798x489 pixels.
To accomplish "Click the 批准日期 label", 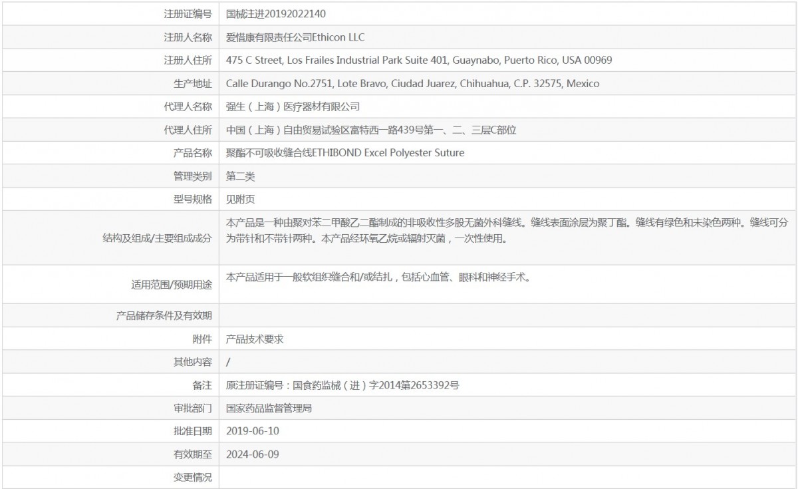I will tap(193, 431).
